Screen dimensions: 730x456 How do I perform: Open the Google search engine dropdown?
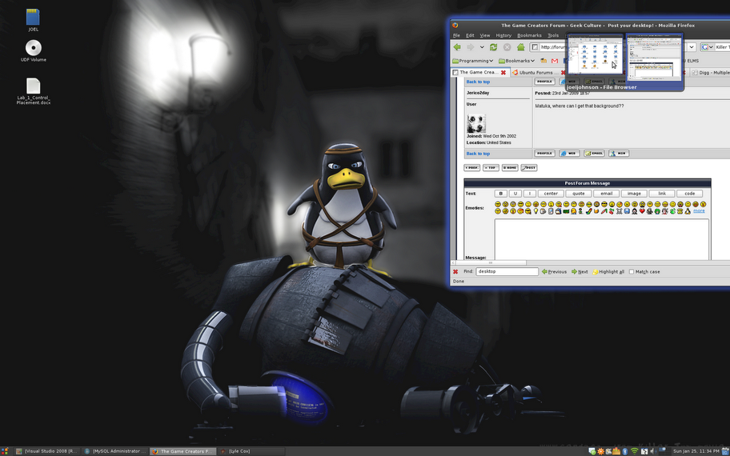[x=708, y=47]
